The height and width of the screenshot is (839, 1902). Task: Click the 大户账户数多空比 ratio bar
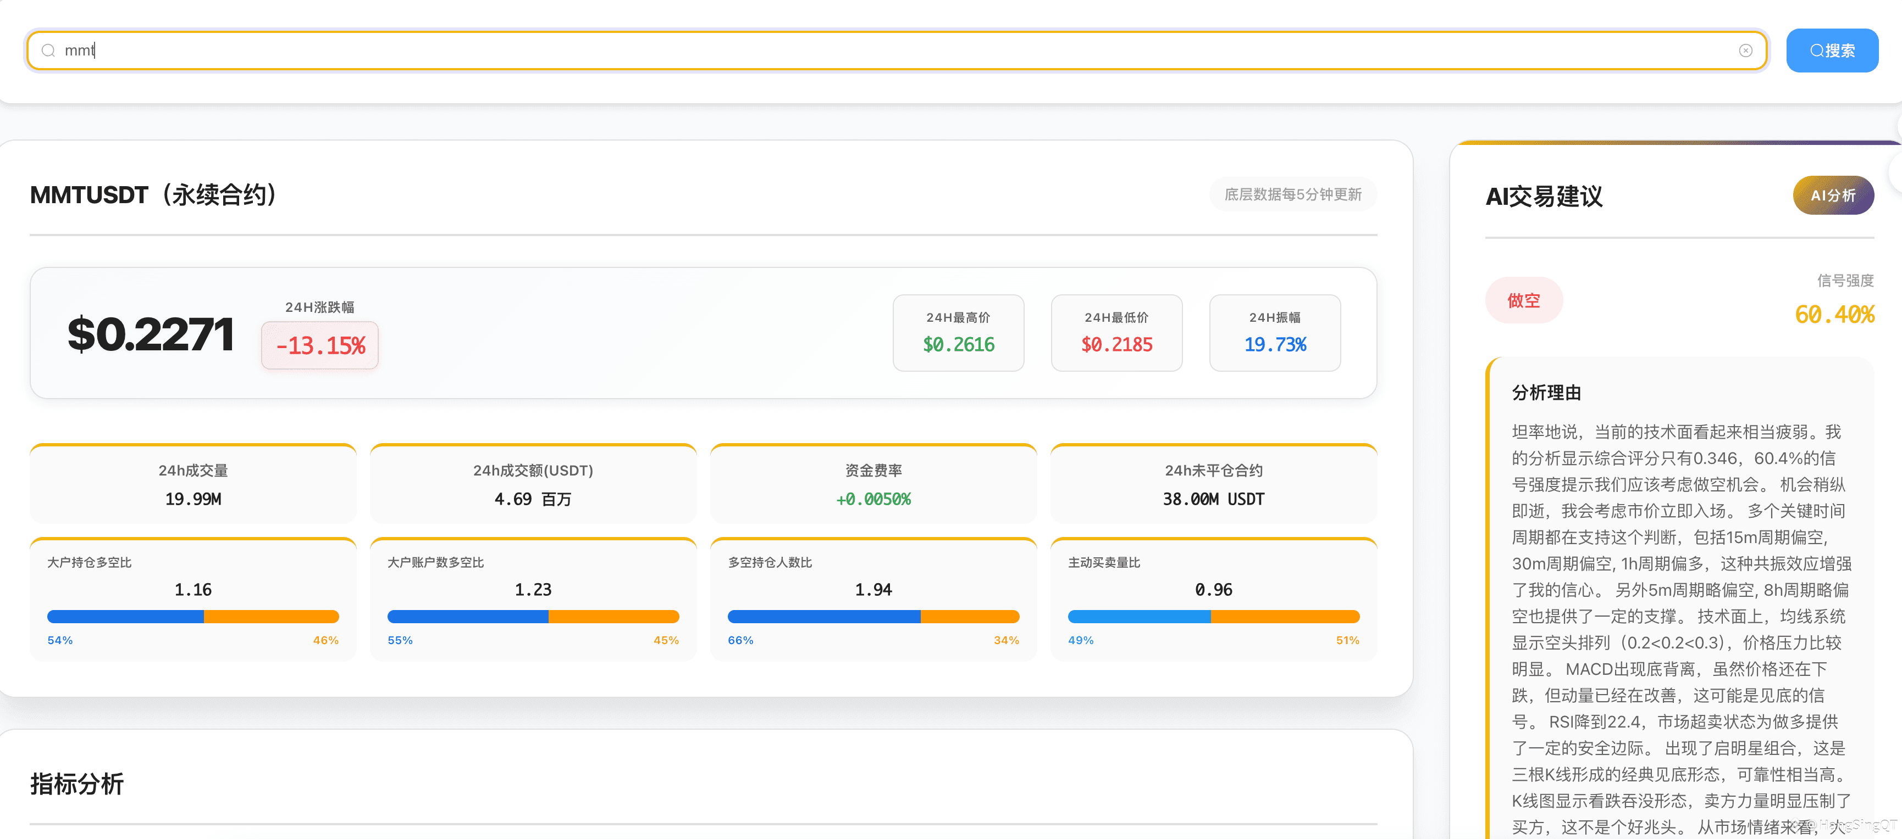[532, 617]
